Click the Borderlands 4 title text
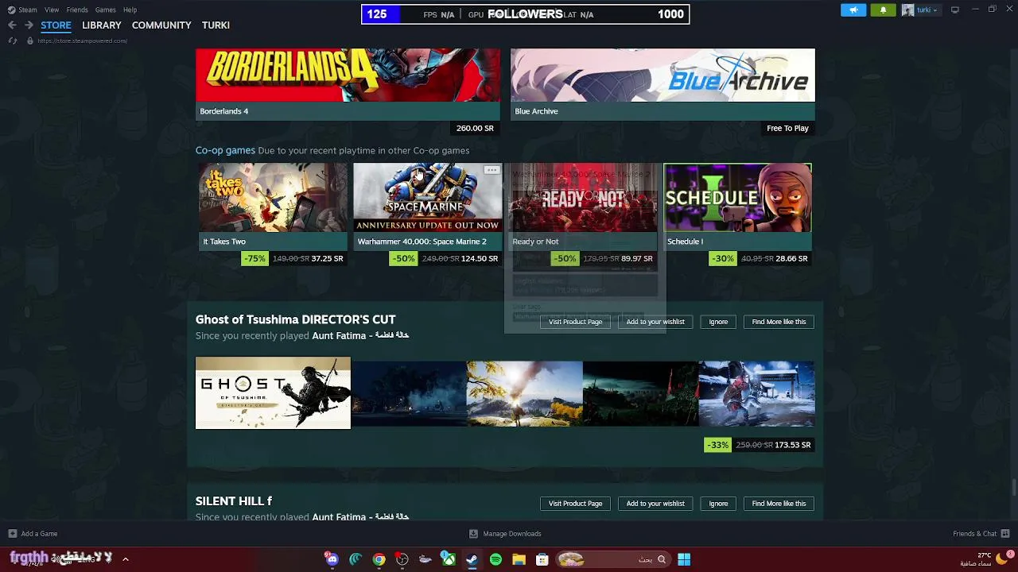 (x=224, y=111)
